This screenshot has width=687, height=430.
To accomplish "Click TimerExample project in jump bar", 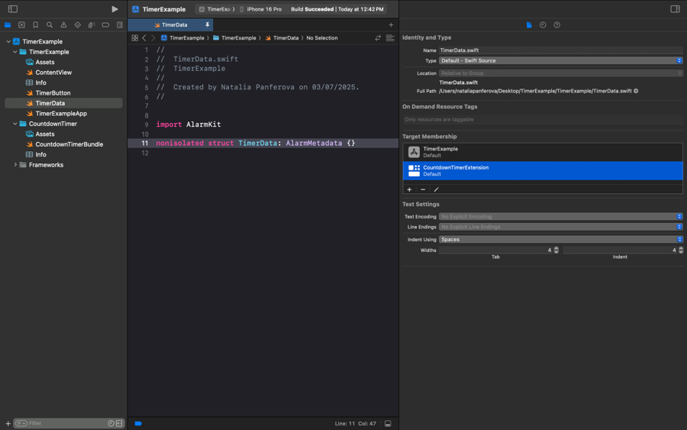I will click(182, 38).
